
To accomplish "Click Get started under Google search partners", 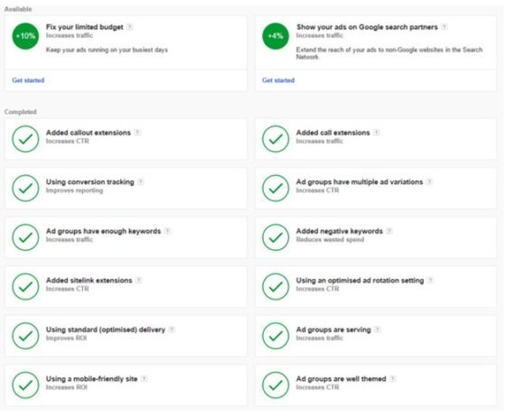I will coord(278,80).
